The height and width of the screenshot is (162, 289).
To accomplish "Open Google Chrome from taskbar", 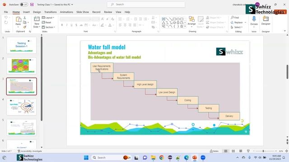I will tap(162, 157).
